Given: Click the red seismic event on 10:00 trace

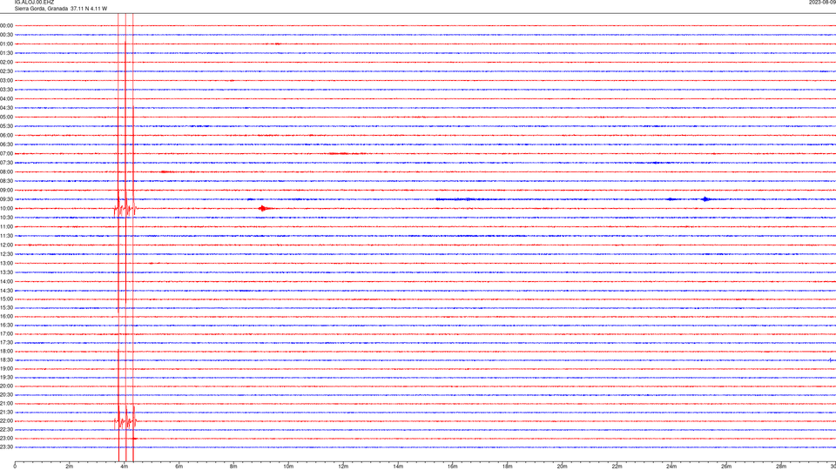Looking at the screenshot, I should click(x=266, y=208).
